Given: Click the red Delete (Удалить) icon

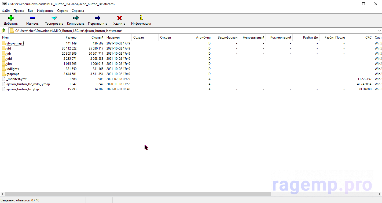Looking at the screenshot, I should tap(119, 18).
